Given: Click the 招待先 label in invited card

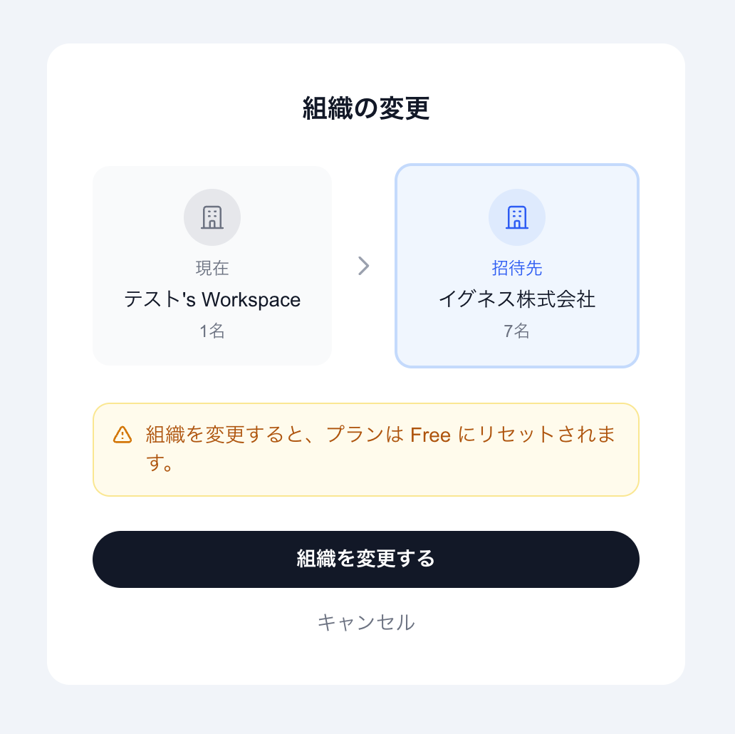Looking at the screenshot, I should click(516, 268).
